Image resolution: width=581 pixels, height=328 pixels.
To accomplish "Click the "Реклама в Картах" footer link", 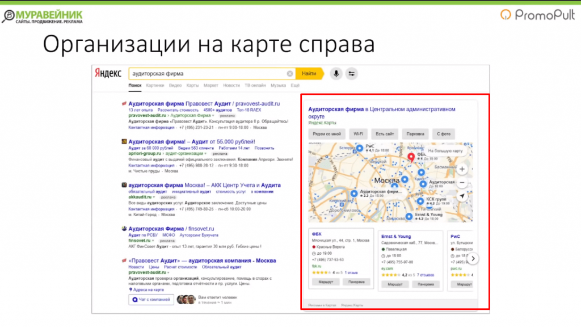I will point(322,305).
